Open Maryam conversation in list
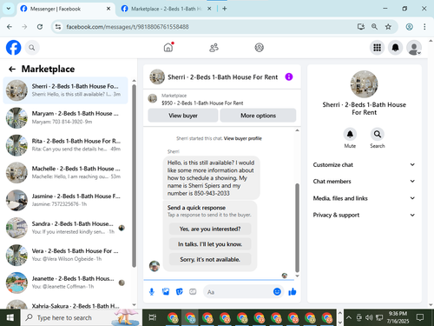The height and width of the screenshot is (326, 434). (x=65, y=117)
